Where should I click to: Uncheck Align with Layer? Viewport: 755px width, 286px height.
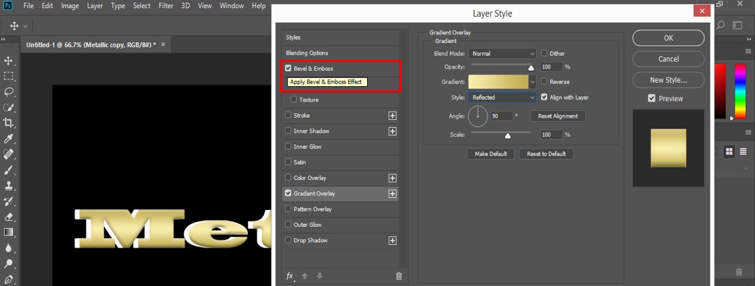tap(544, 98)
